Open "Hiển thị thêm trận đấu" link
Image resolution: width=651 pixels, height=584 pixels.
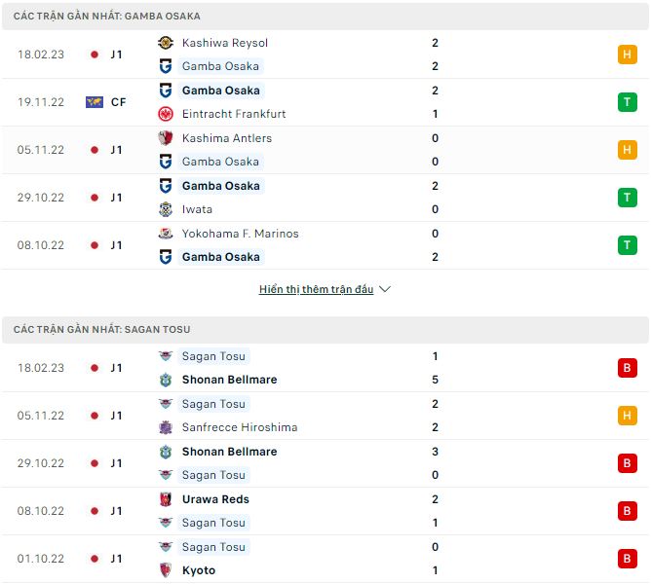tap(316, 289)
